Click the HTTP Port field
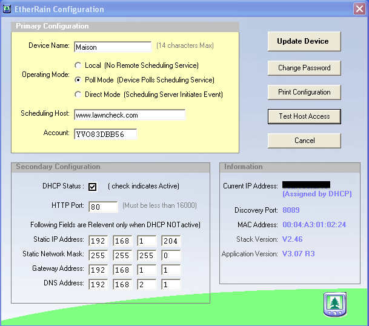369x326 pixels. 103,207
